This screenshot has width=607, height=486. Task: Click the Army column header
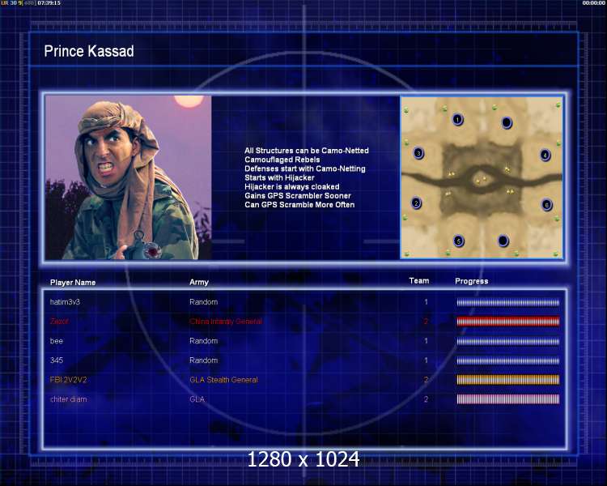coord(199,282)
